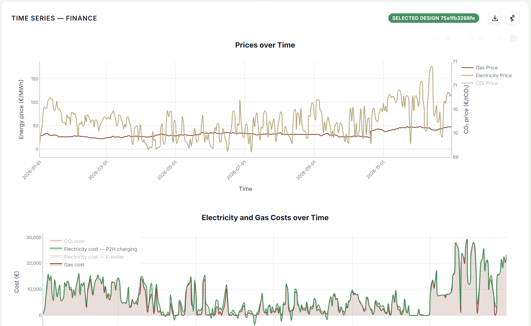Image resolution: width=531 pixels, height=326 pixels.
Task: Toggle the Electricity Price legend entry
Action: click(493, 76)
